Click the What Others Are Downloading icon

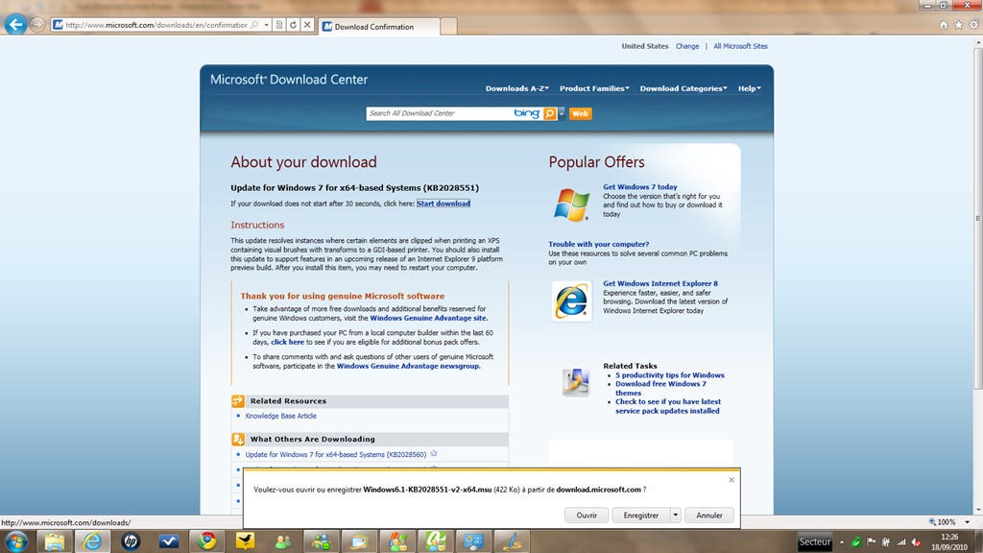click(x=238, y=440)
